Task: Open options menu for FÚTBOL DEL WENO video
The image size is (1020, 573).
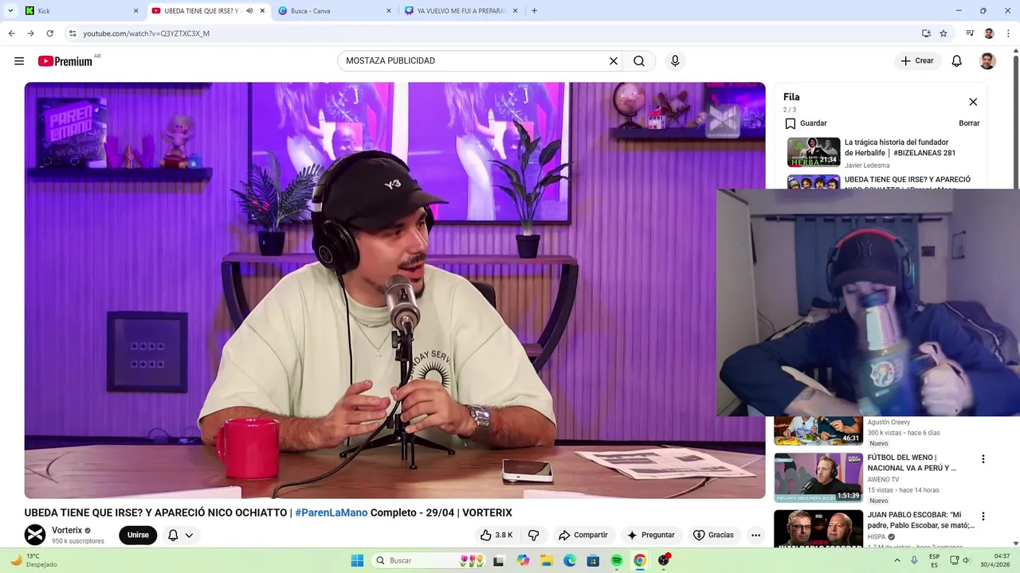Action: click(983, 459)
